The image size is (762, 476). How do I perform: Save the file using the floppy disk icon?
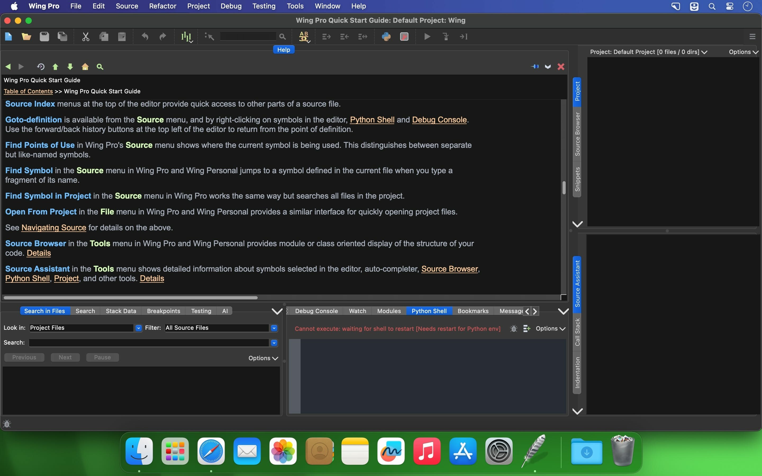[44, 36]
